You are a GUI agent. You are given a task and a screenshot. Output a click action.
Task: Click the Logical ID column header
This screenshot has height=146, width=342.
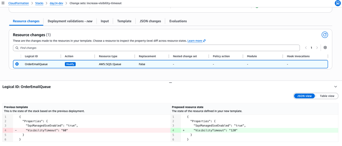pos(31,56)
